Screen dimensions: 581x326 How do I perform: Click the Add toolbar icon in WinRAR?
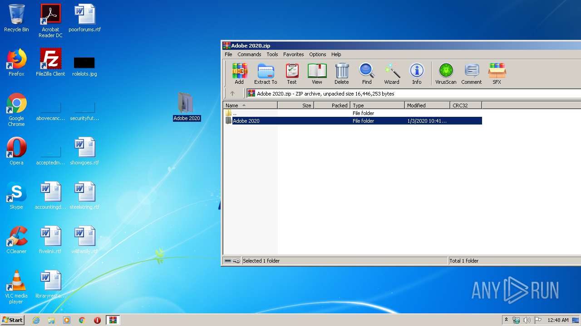239,74
